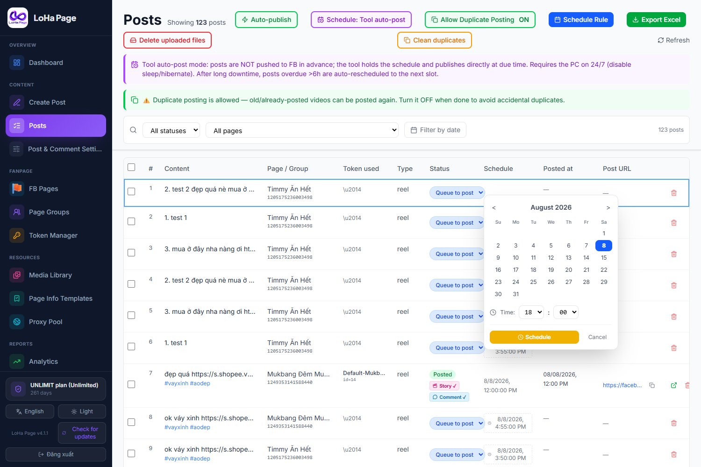Viewport: 701px width, 467px height.
Task: Go to next month in calendar
Action: [608, 208]
